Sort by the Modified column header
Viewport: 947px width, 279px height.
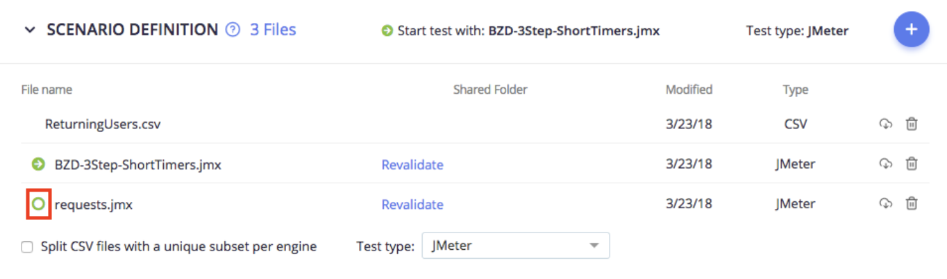pos(689,90)
